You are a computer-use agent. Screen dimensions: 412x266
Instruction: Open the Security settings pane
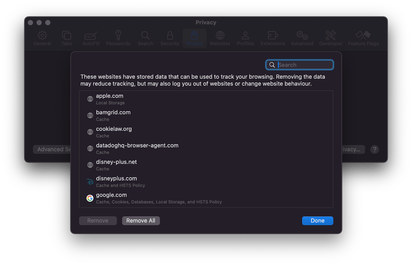click(170, 38)
